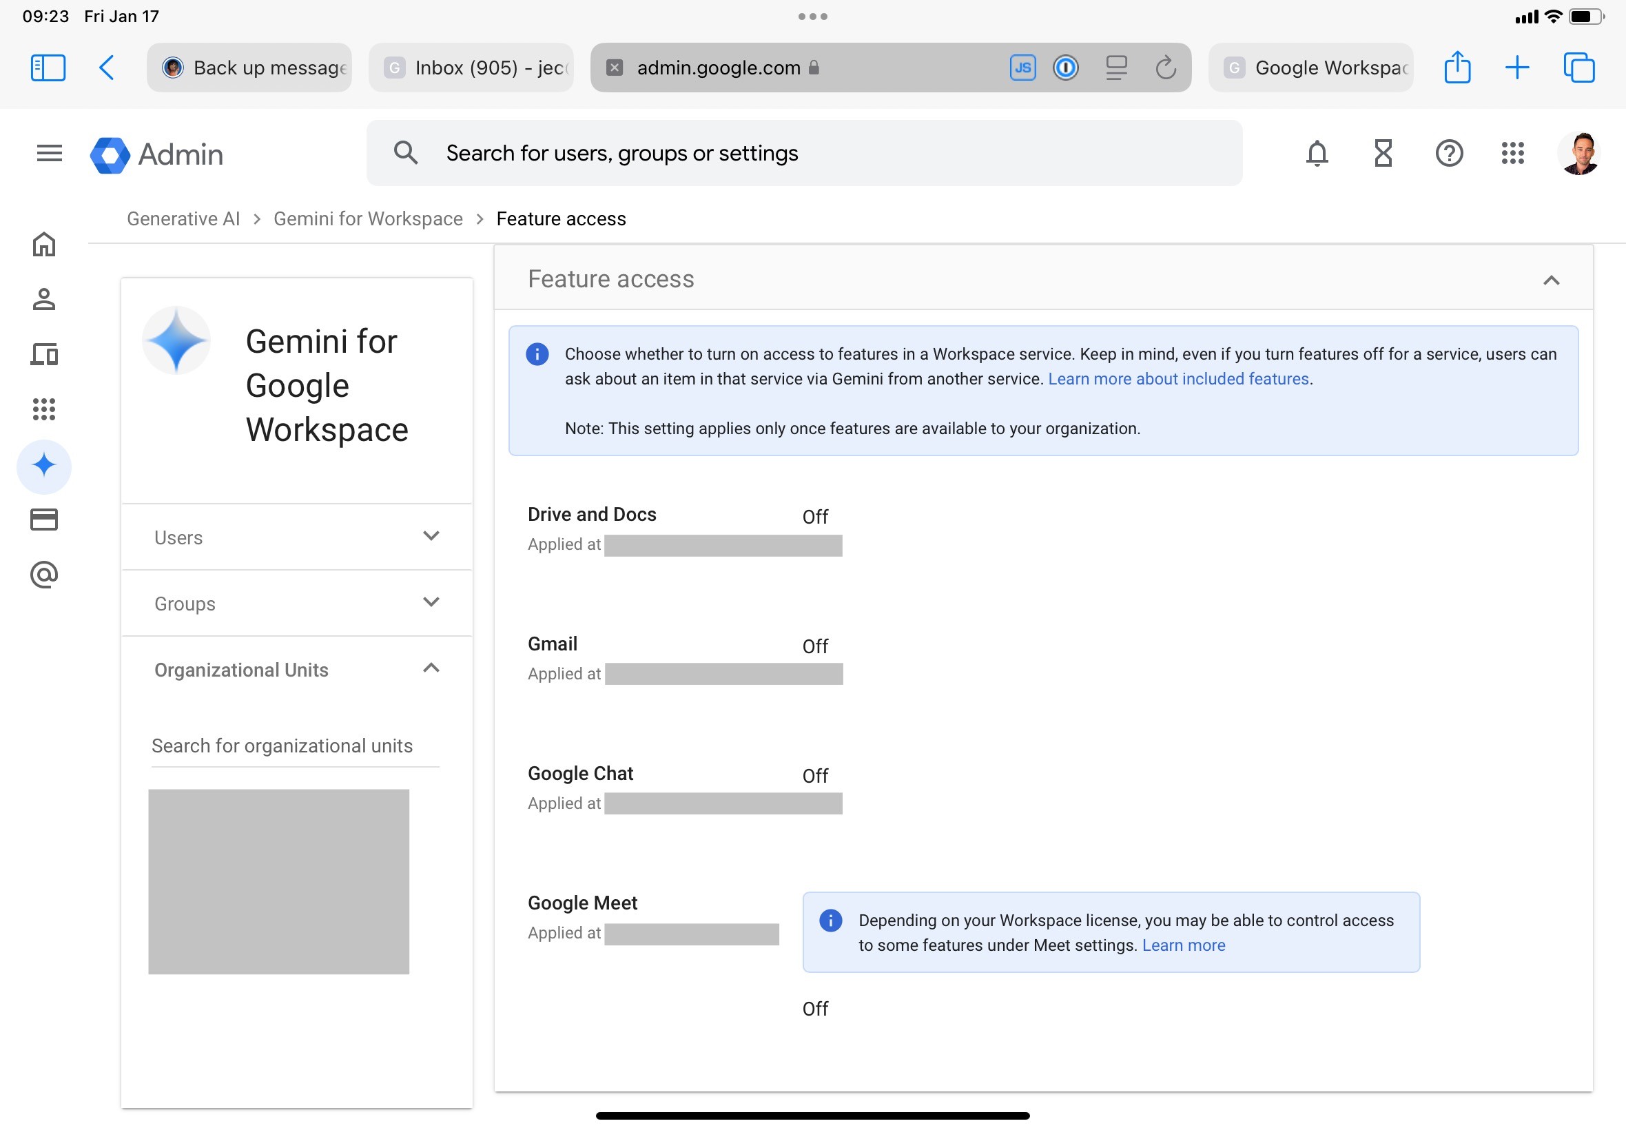Switch to Back up messages tab
Viewport: 1626px width, 1130px height.
click(249, 68)
